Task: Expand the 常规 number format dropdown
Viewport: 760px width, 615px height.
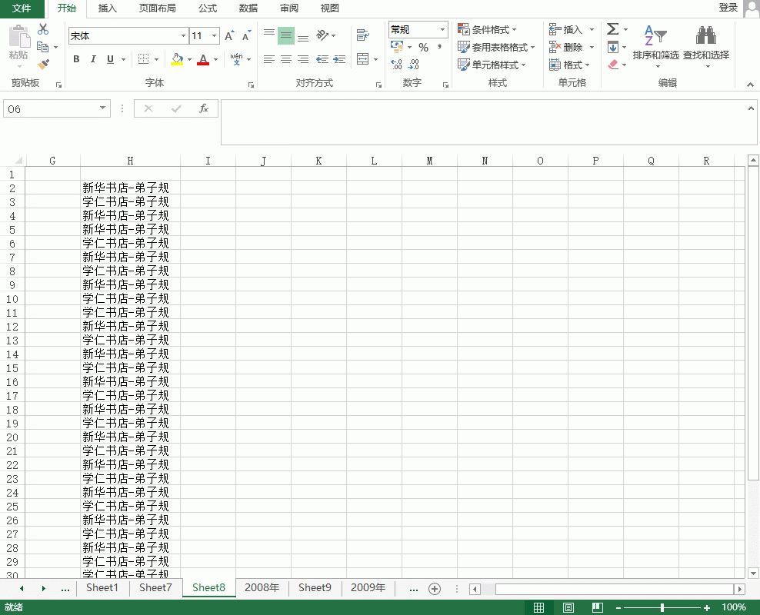Action: (x=443, y=30)
